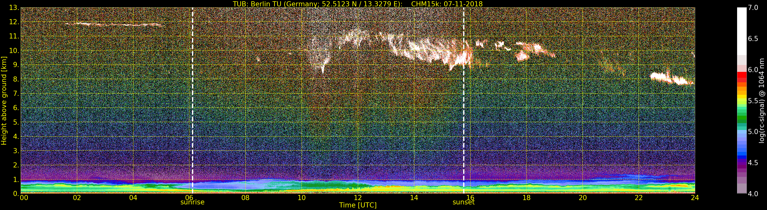Click the "13." tick on the height axis
The image size is (767, 210).
point(14,8)
